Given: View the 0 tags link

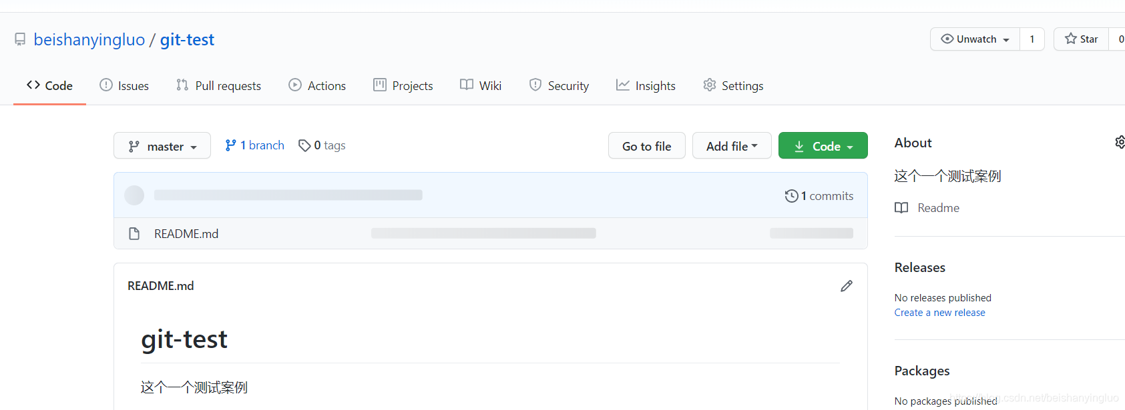Looking at the screenshot, I should (322, 145).
